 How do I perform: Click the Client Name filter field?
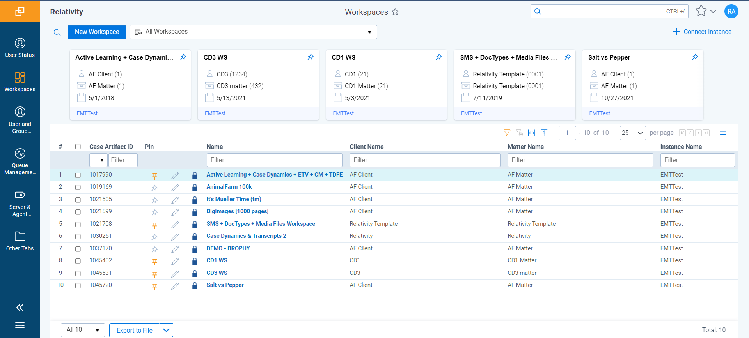pyautogui.click(x=425, y=160)
